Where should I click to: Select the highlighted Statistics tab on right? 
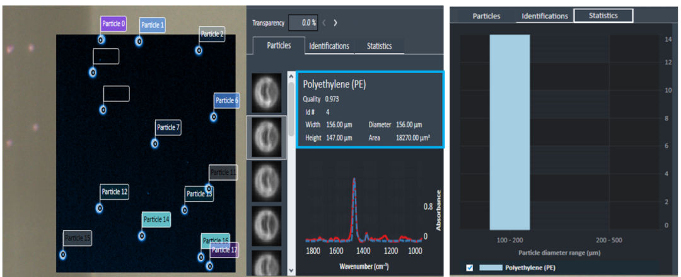[603, 16]
